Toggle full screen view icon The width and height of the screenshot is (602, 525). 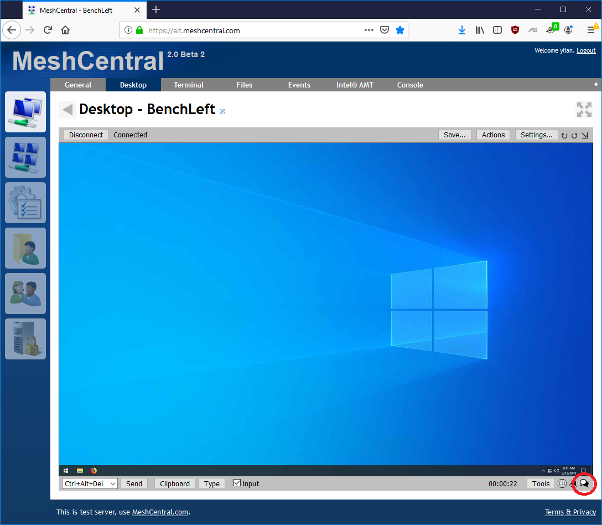(584, 110)
